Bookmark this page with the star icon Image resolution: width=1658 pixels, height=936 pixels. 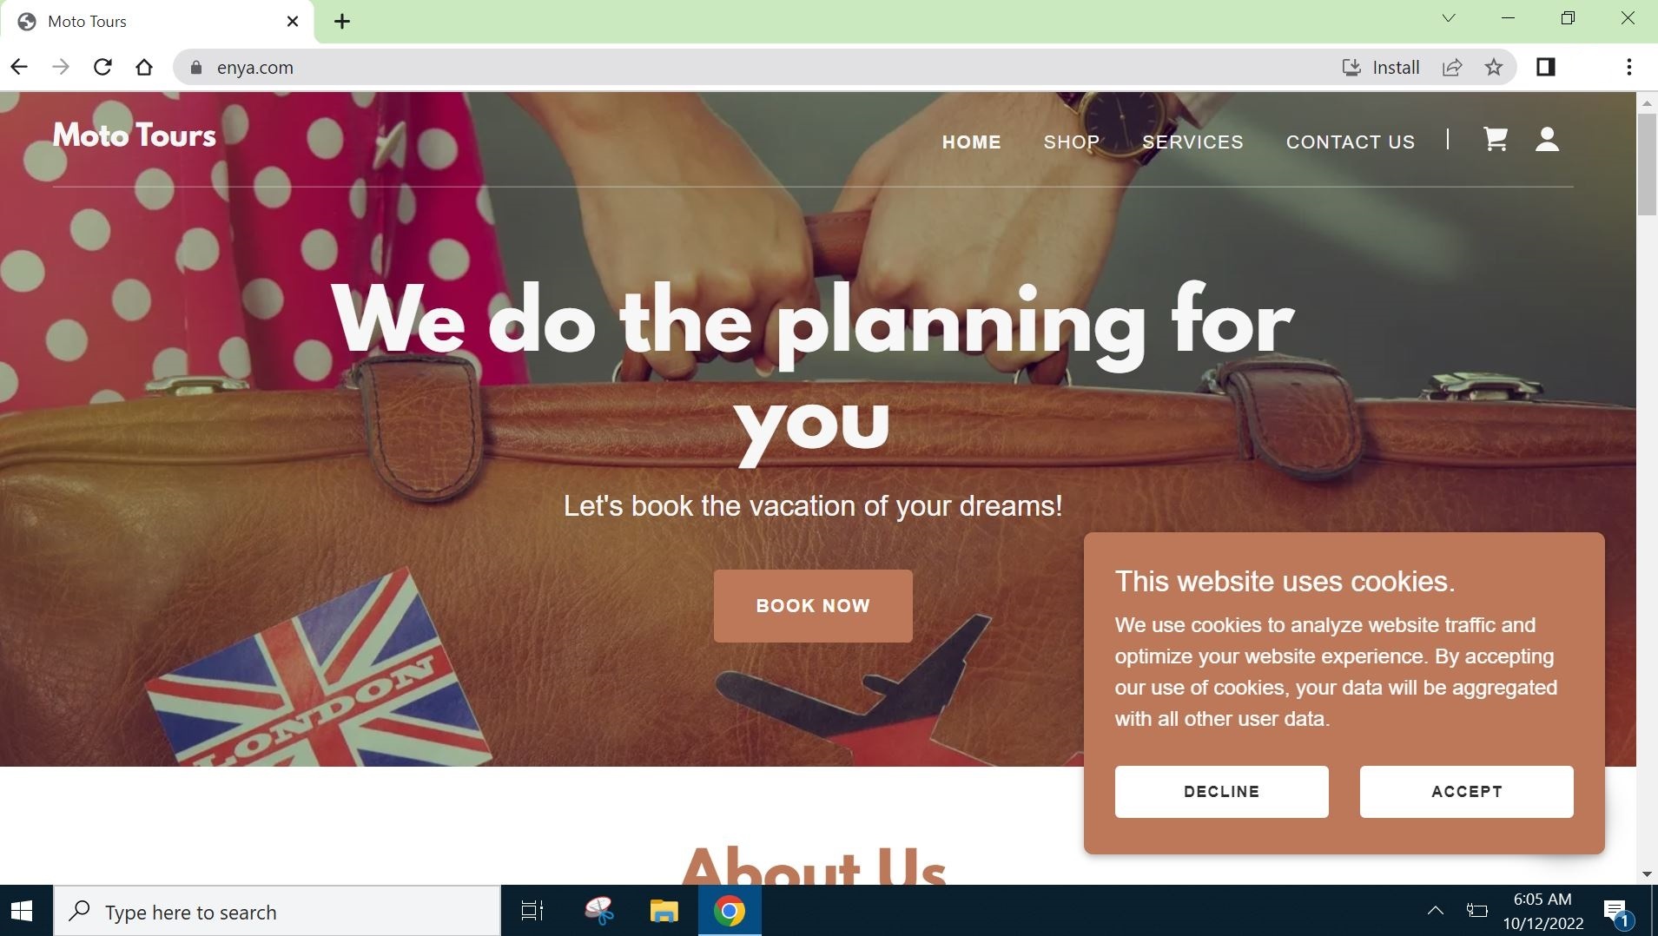click(1494, 68)
